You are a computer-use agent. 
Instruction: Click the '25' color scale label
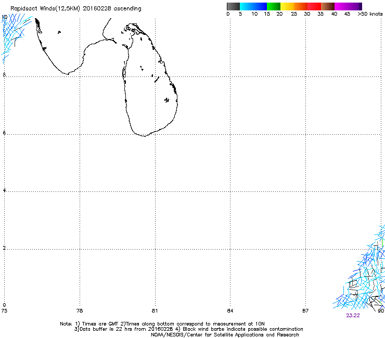[x=294, y=14]
